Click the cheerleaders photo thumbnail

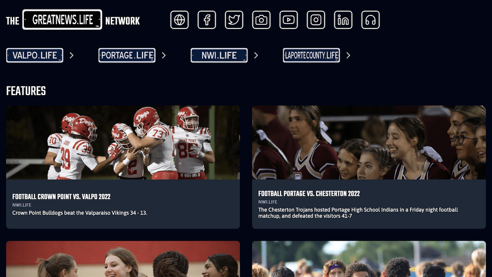coord(369,143)
